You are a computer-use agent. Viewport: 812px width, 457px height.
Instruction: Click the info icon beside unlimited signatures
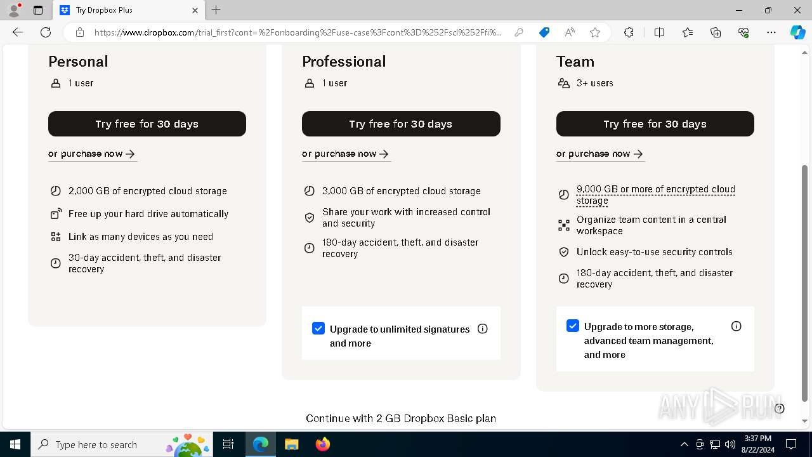483,329
